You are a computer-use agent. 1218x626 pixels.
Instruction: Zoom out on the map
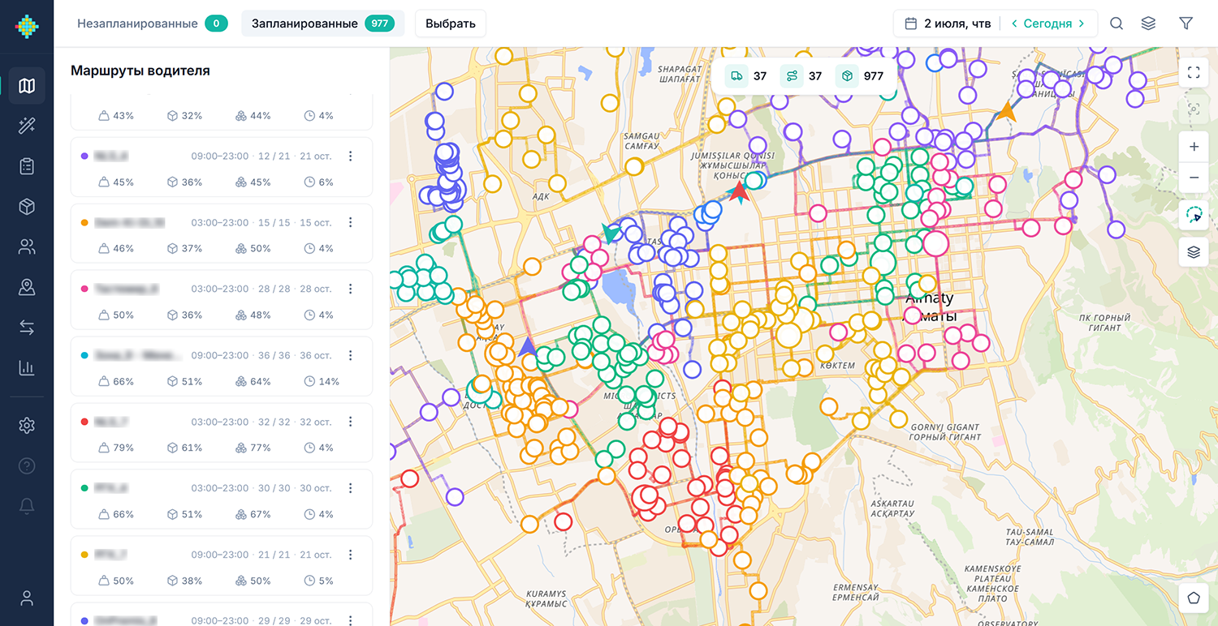point(1194,178)
